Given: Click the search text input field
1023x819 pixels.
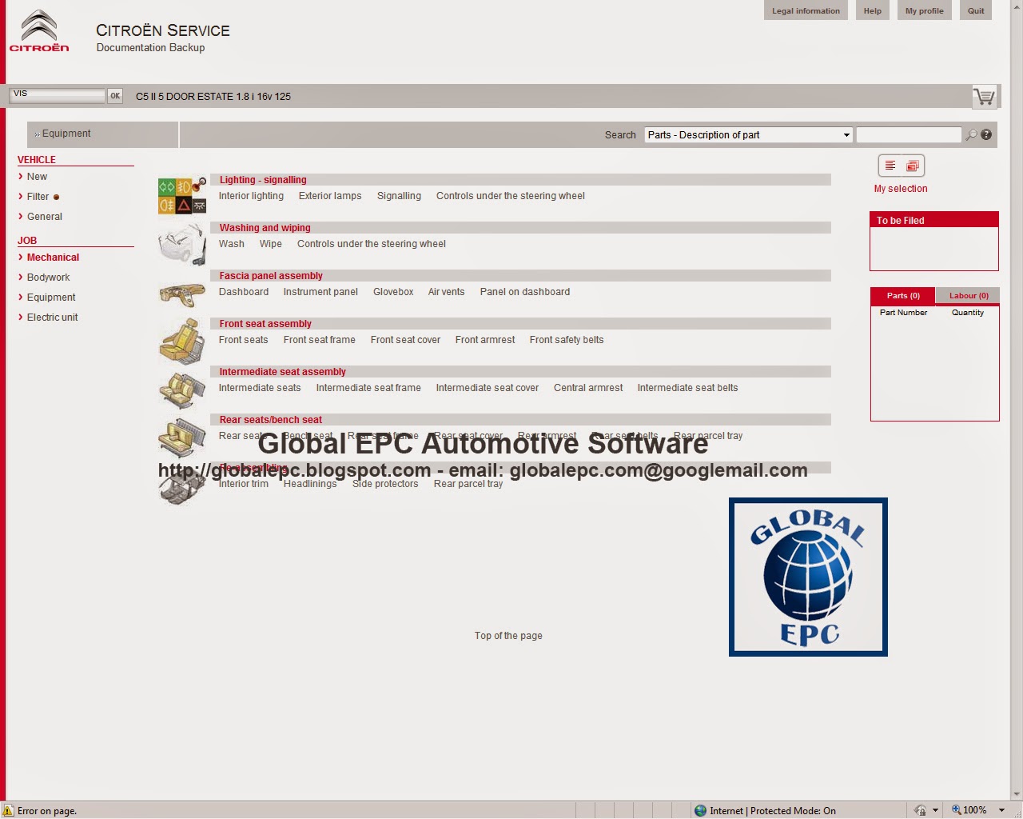Looking at the screenshot, I should click(x=909, y=135).
